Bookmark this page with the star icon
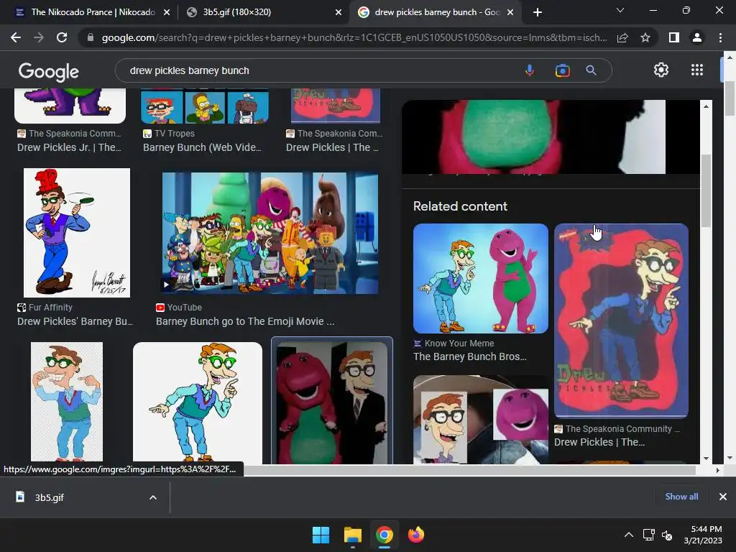 [645, 37]
